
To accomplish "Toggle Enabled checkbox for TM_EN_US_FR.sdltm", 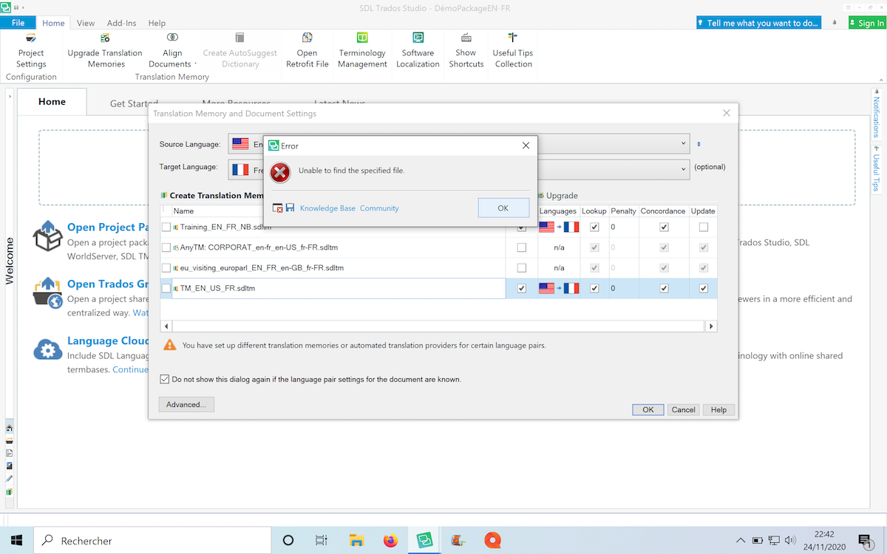I will point(522,288).
